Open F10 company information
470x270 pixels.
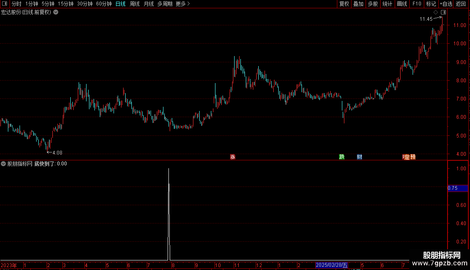417,4
